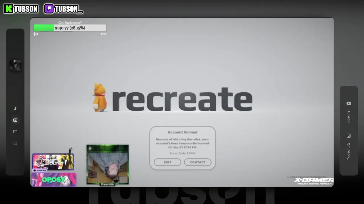This screenshot has height=204, width=364.
Task: Click the music note icon in left sidebar
Action: [x=15, y=108]
